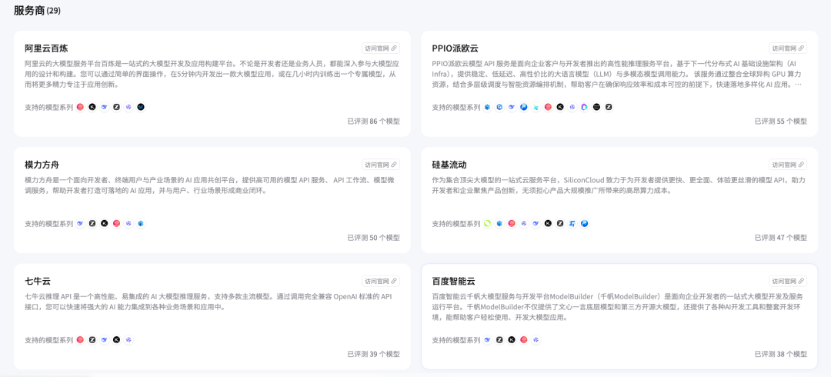
Task: Click the 百度智能云 card title
Action: click(454, 281)
